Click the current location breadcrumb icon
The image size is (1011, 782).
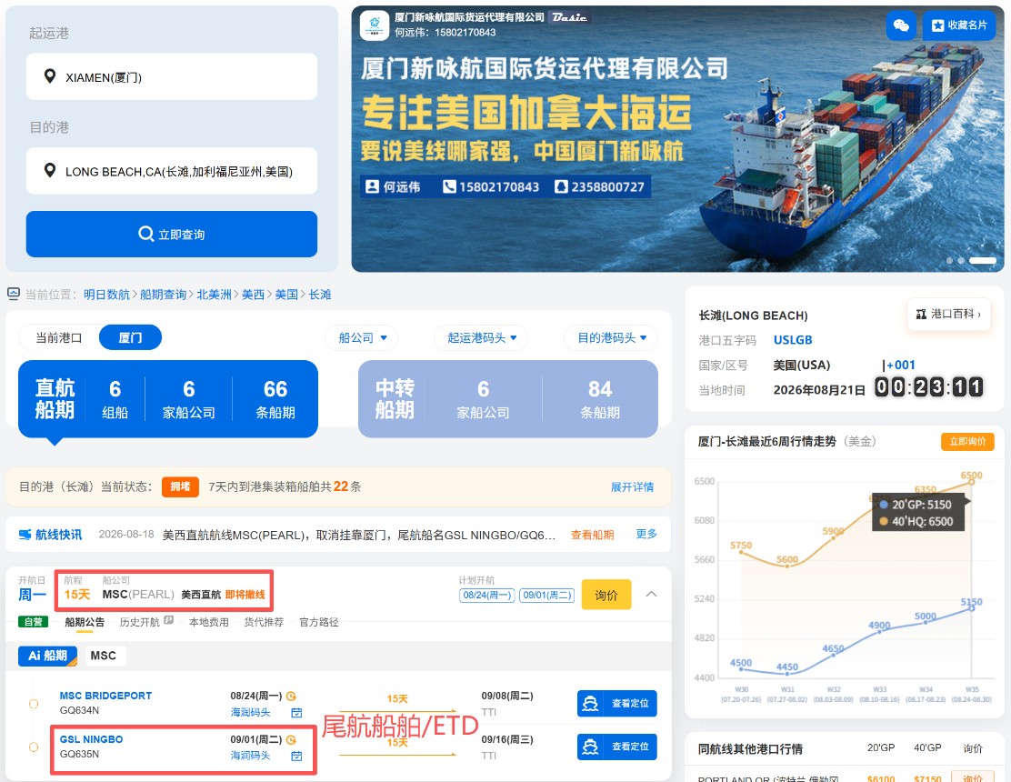point(14,294)
